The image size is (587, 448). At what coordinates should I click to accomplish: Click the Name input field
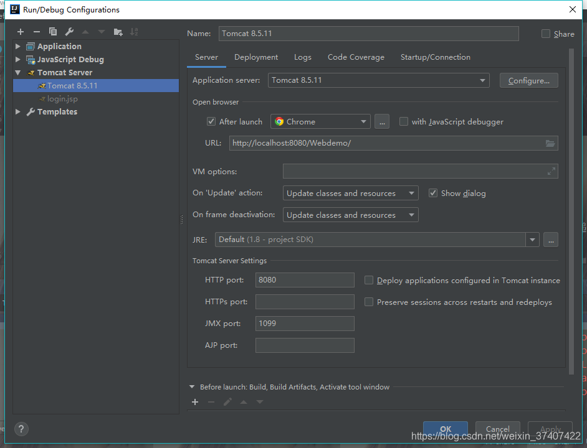[x=369, y=34]
